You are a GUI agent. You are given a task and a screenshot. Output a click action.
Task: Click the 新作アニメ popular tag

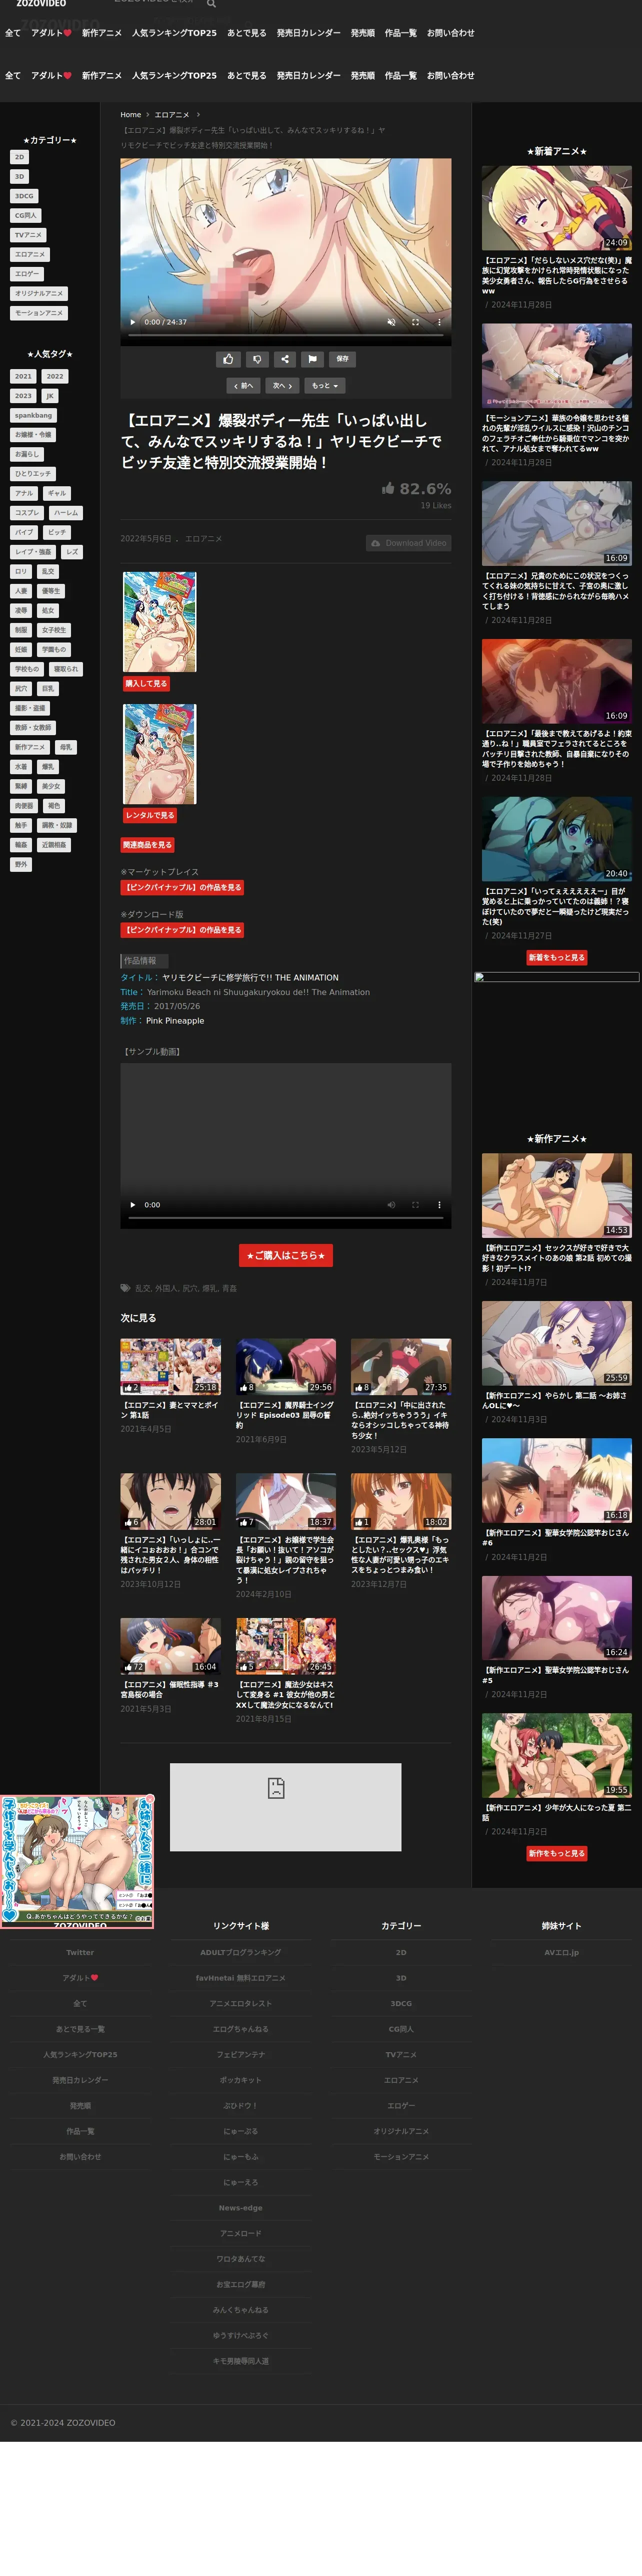30,747
